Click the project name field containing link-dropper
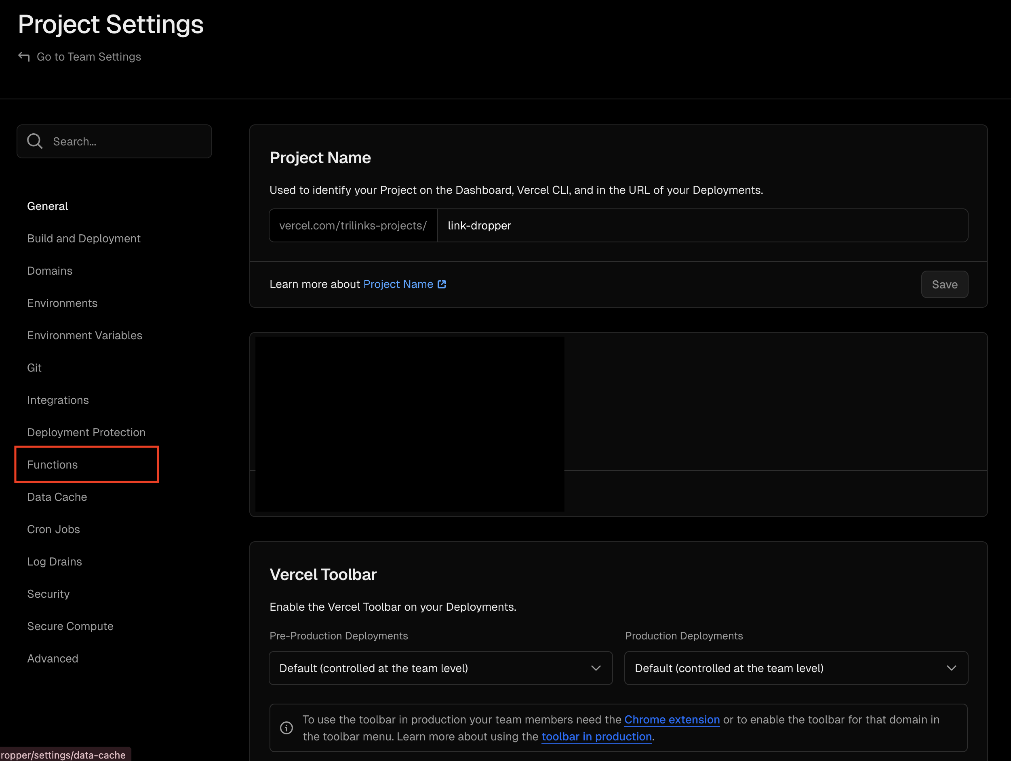The height and width of the screenshot is (761, 1011). [x=701, y=226]
